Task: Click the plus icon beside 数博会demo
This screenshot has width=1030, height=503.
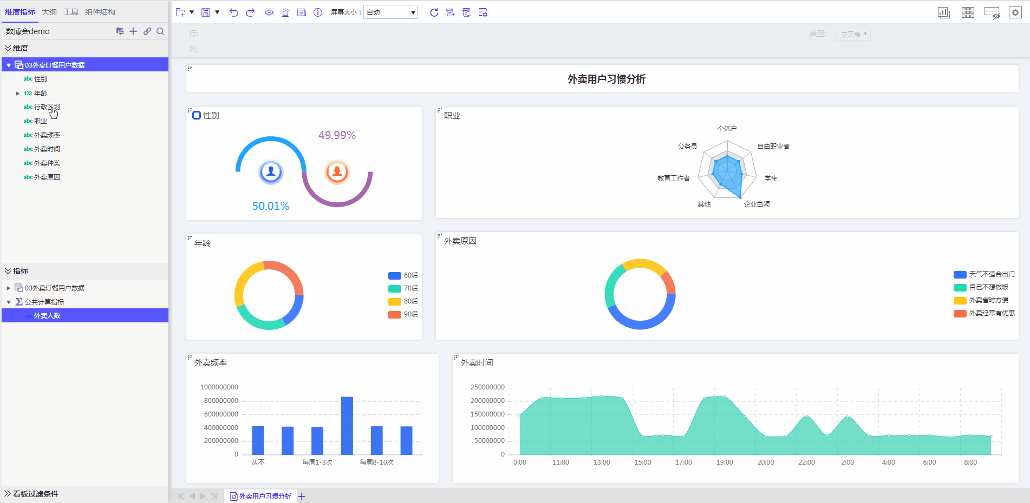Action: pos(133,31)
